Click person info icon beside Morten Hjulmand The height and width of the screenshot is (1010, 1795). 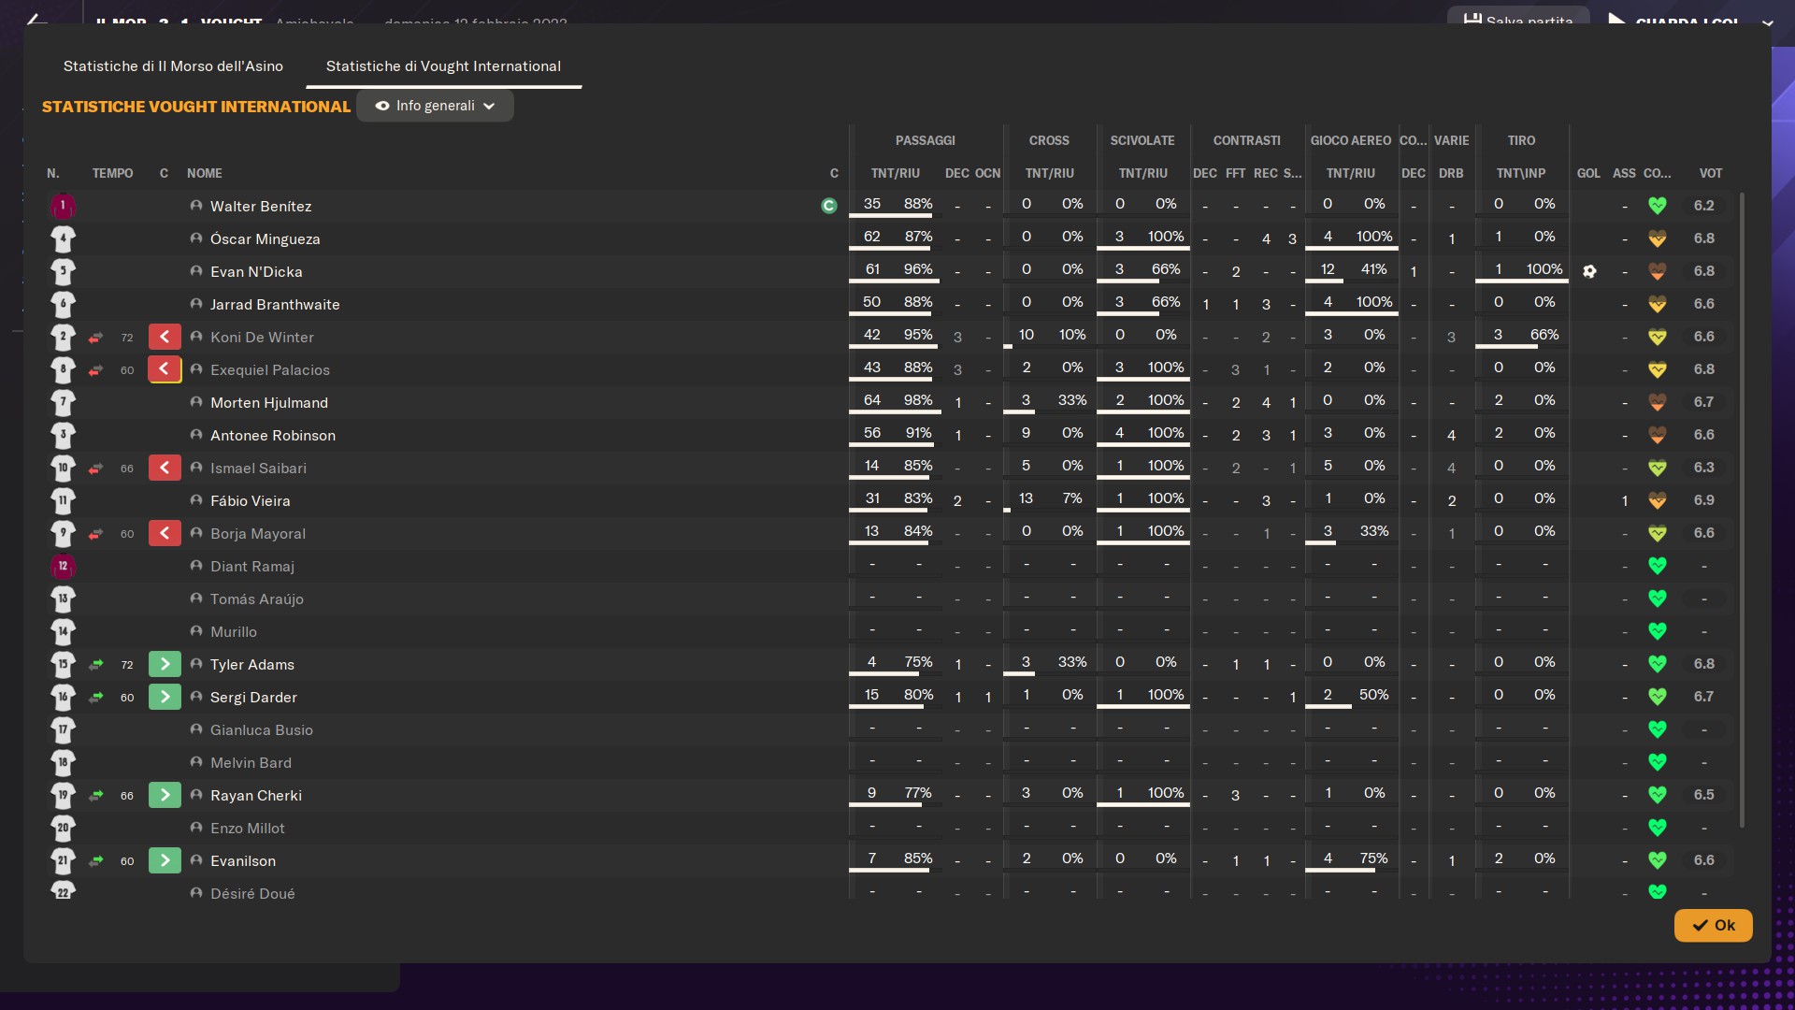(x=196, y=402)
